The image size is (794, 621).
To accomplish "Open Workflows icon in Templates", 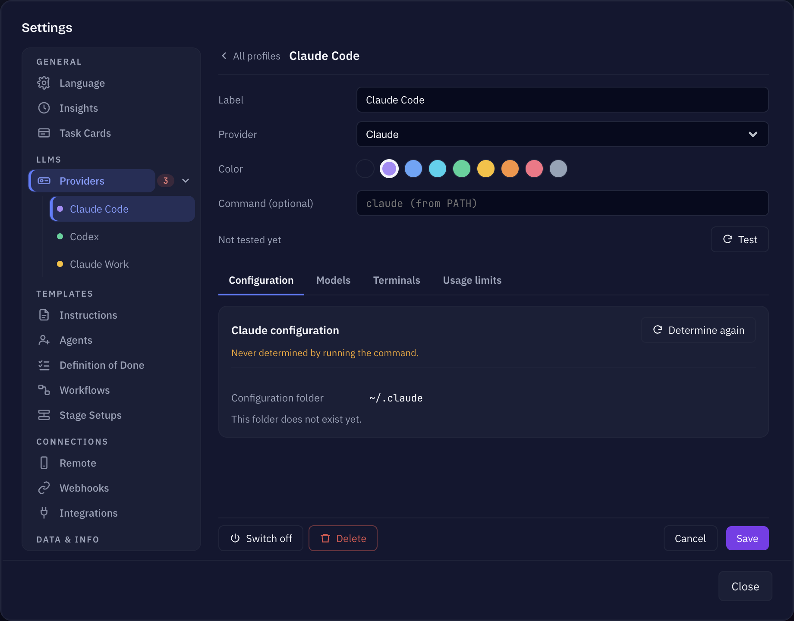I will (44, 390).
